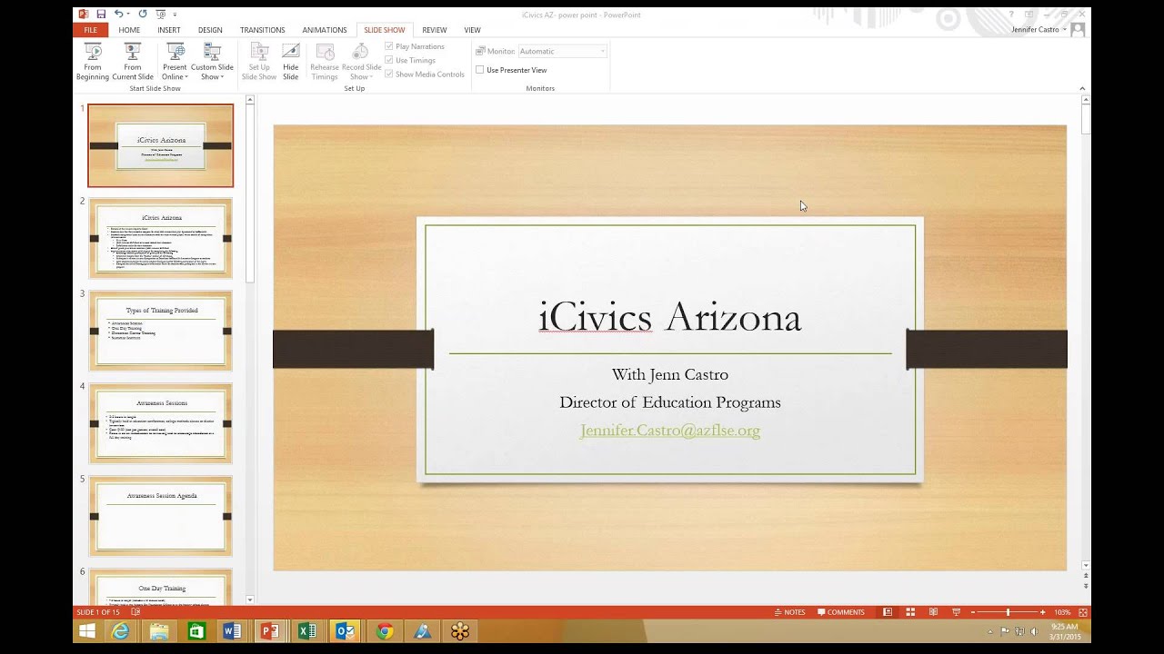Click Rehearse Timings

[x=325, y=61]
